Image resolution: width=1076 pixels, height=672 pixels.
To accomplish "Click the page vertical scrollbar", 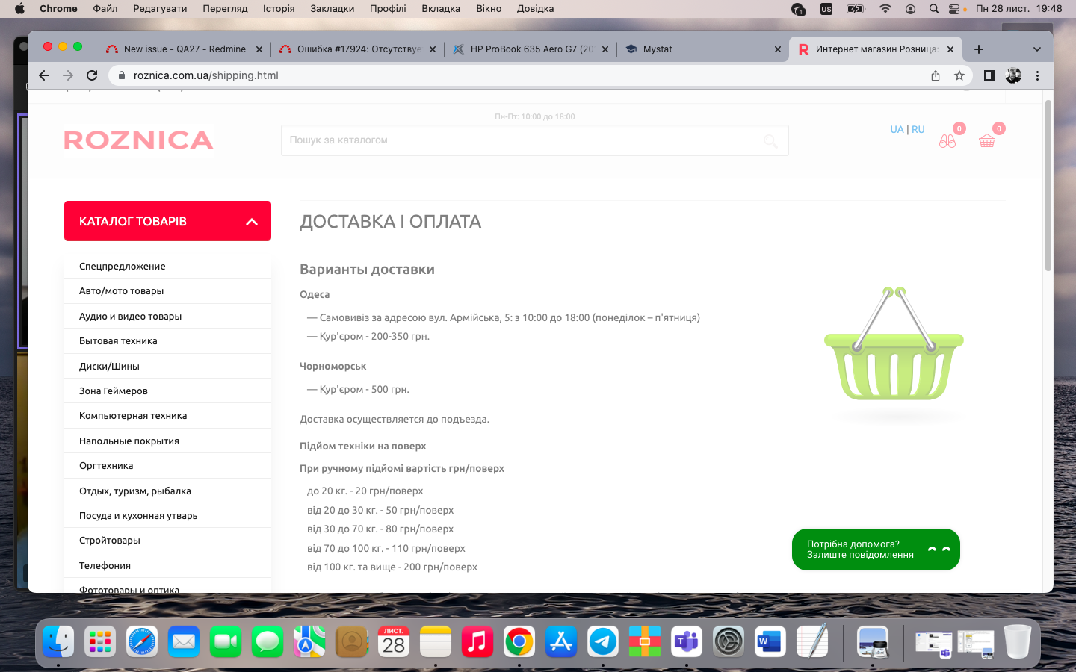I will click(x=1048, y=187).
